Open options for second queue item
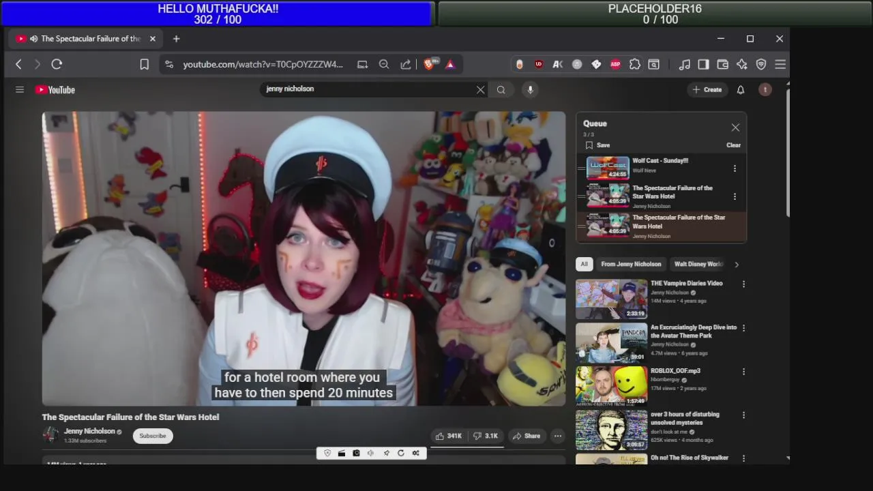The width and height of the screenshot is (873, 491). tap(735, 196)
